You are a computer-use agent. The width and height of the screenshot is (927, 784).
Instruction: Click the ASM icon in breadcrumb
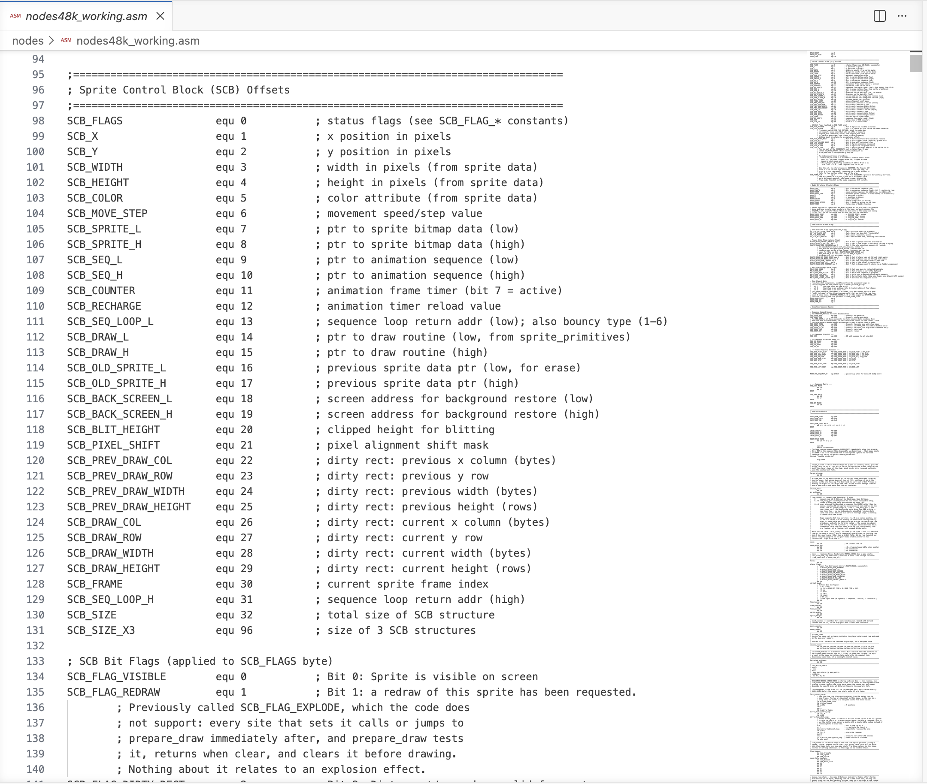pyautogui.click(x=66, y=40)
